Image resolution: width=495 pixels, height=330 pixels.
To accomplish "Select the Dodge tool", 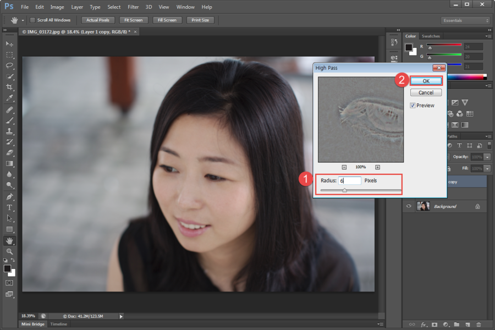I will point(9,185).
